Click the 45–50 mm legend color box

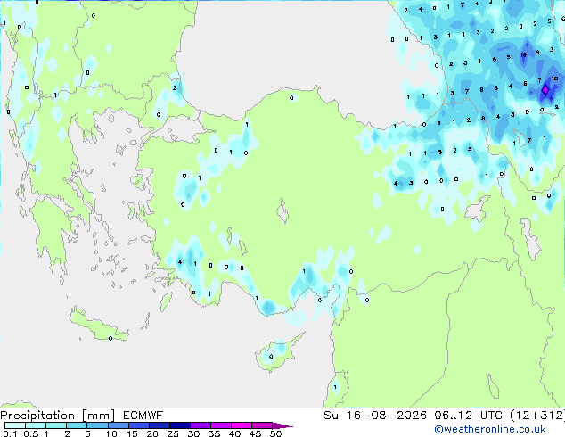pos(262,425)
